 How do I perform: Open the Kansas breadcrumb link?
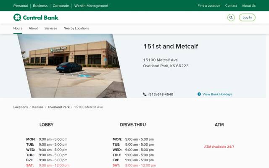click(x=38, y=107)
